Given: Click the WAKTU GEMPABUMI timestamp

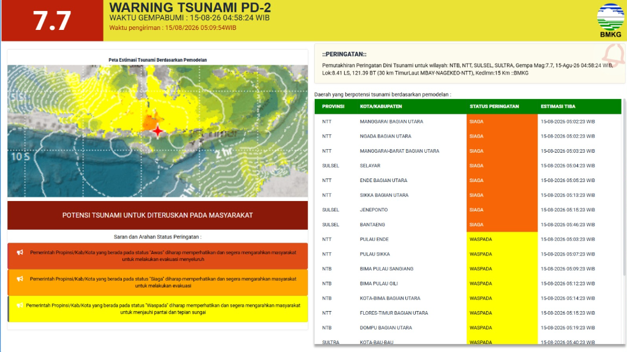Looking at the screenshot, I should tap(190, 18).
